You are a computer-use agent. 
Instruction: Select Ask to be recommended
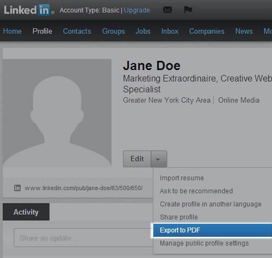[x=196, y=191]
